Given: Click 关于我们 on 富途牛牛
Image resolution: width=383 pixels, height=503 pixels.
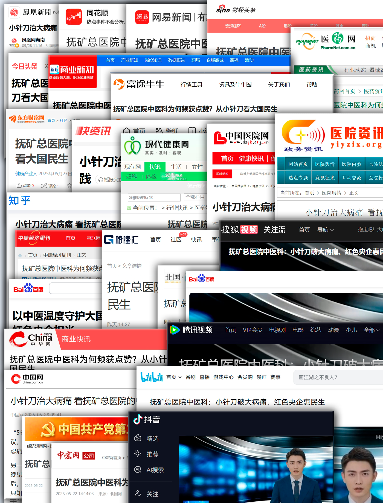Looking at the screenshot, I should pos(279,84).
